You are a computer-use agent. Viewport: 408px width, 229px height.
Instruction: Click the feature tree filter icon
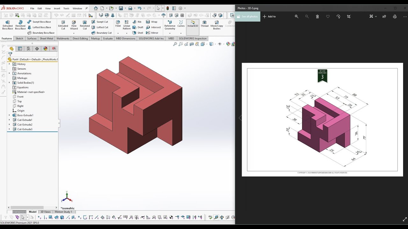point(10,54)
